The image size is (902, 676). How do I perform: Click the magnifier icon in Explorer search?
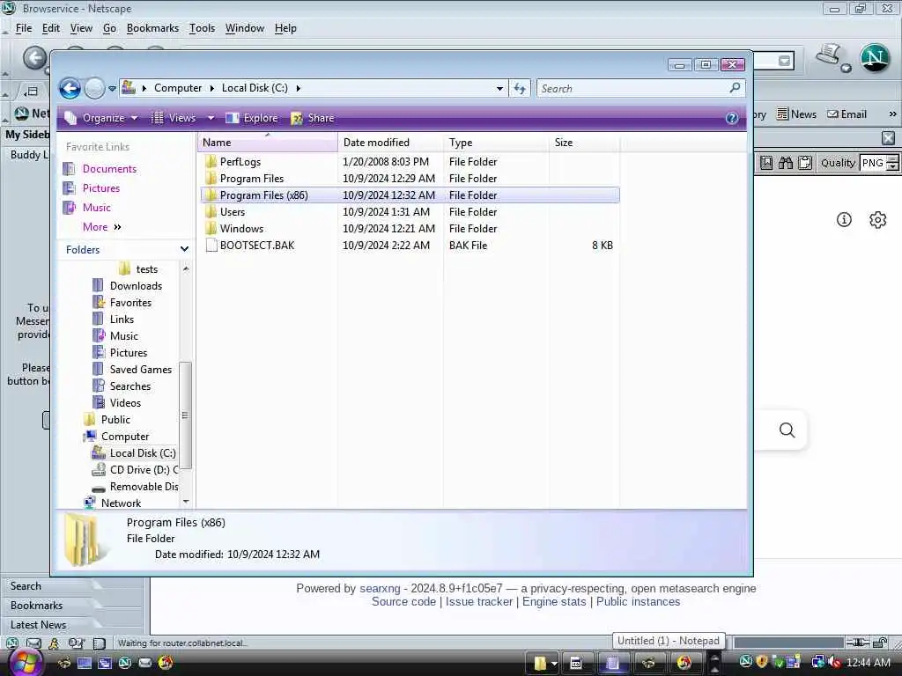coord(735,88)
